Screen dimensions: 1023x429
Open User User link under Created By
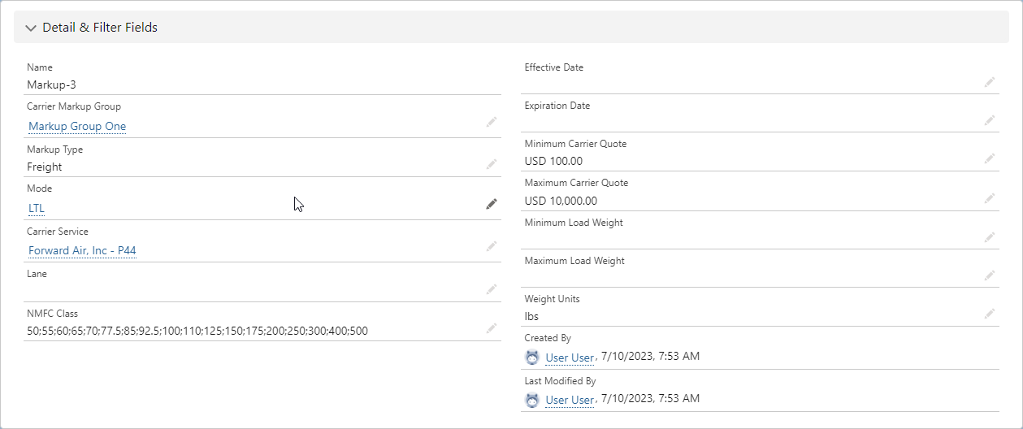pos(570,357)
